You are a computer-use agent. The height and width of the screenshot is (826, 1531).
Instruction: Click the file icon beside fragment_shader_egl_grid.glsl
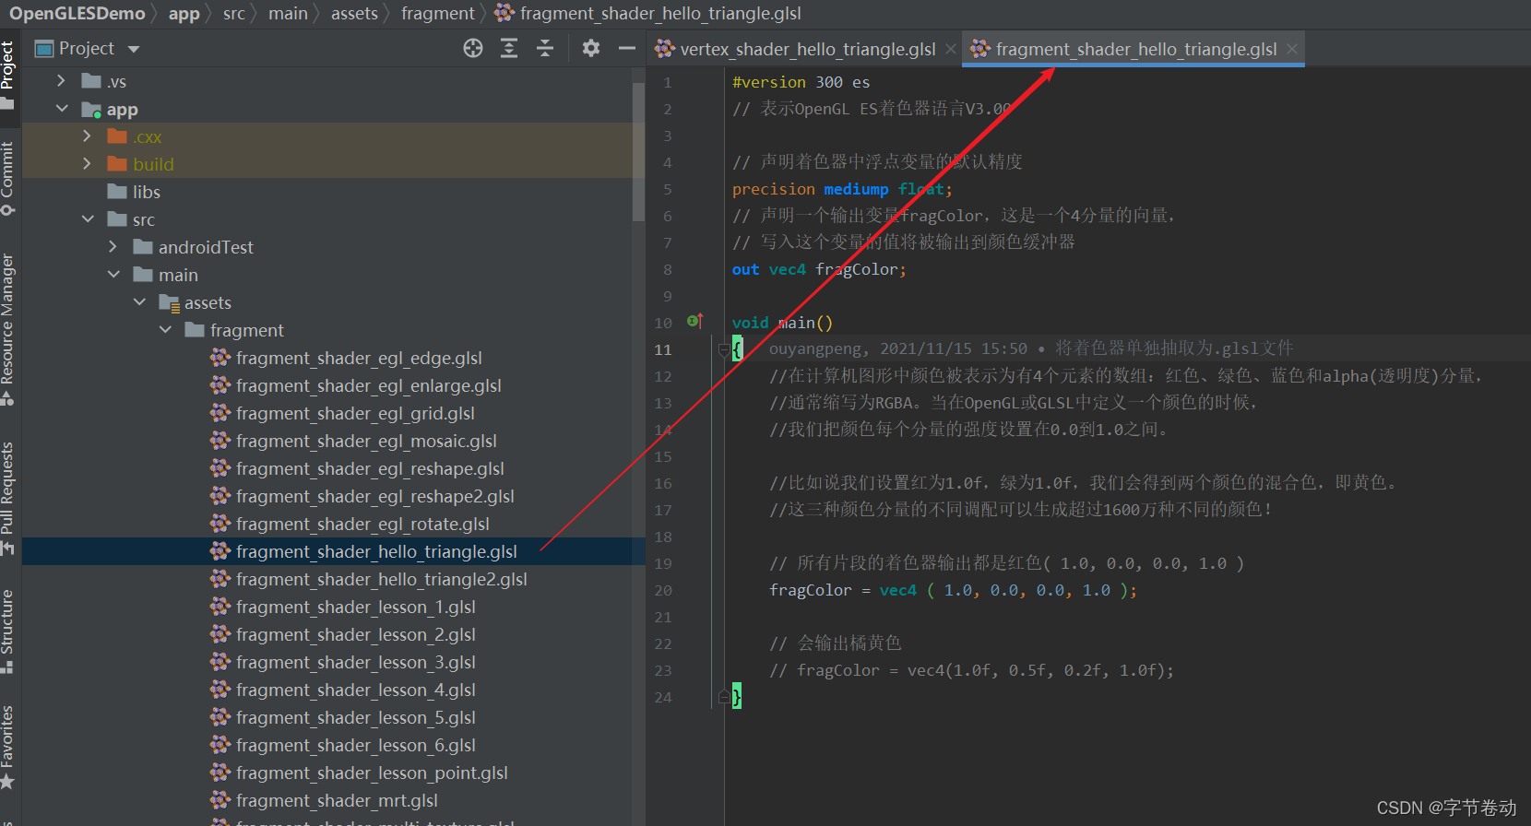pyautogui.click(x=220, y=413)
